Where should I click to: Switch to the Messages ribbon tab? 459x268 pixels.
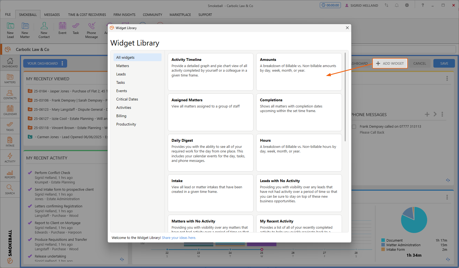click(52, 15)
